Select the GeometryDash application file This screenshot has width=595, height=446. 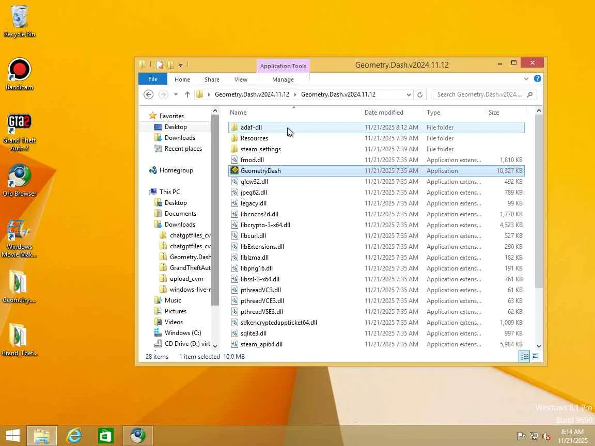376,171
